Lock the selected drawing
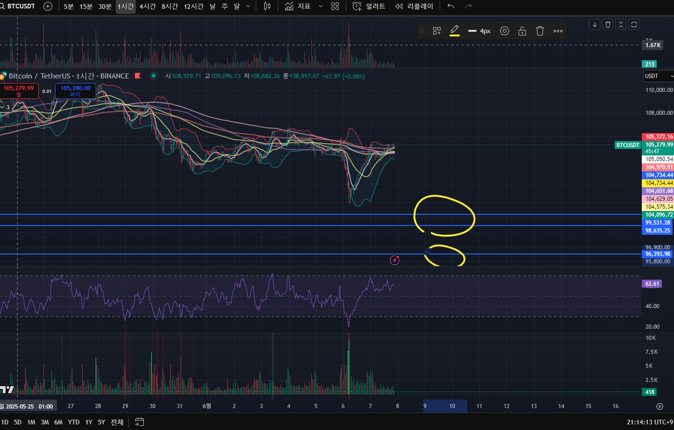Viewport: 674px width, 430px height. [x=522, y=31]
